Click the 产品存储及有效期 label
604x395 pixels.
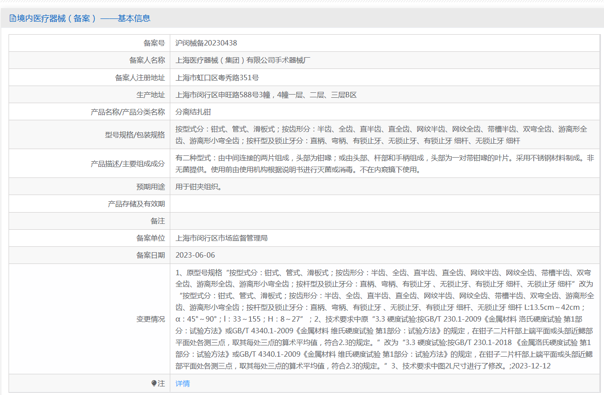coord(136,204)
